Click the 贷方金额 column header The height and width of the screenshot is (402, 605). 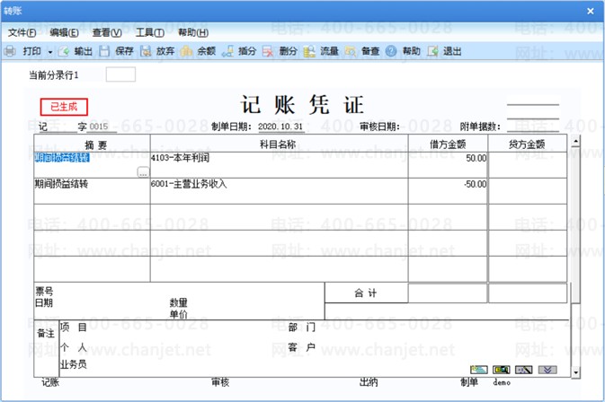point(528,144)
